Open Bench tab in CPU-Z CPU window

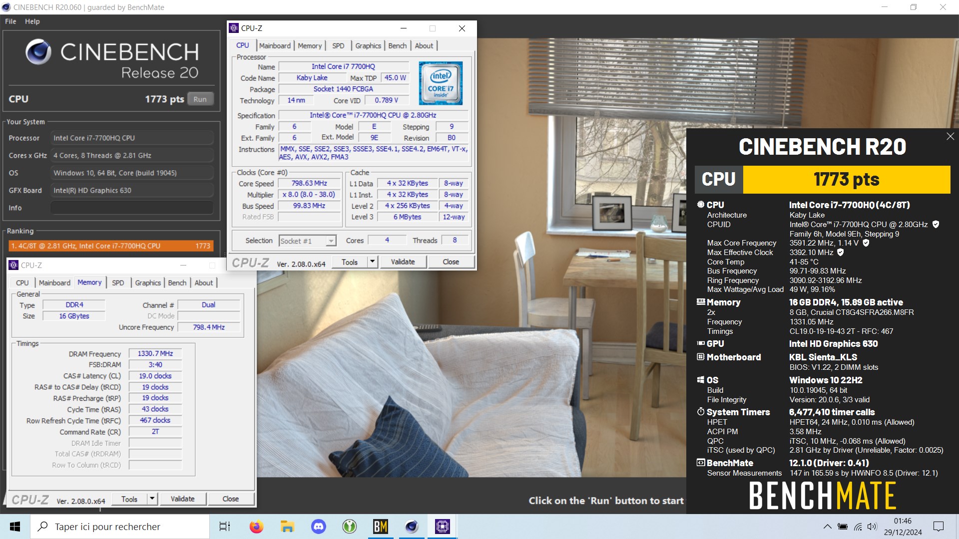[398, 45]
